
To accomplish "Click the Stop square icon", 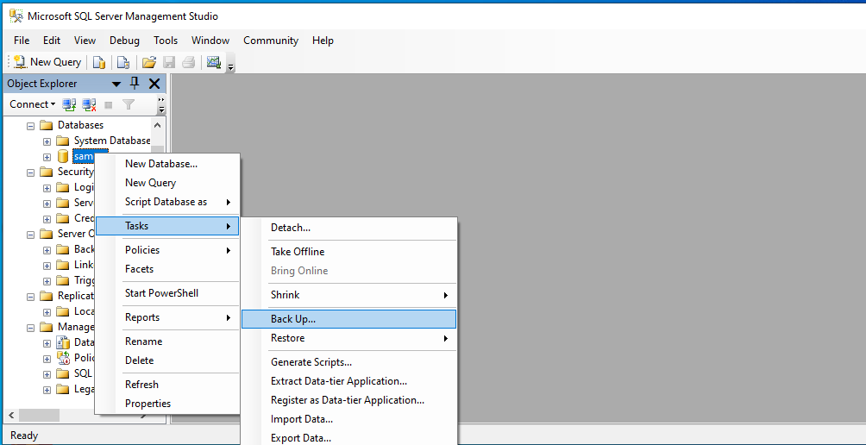I will pos(109,104).
